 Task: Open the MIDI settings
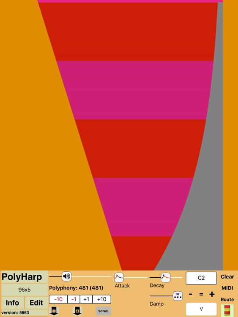click(x=227, y=288)
